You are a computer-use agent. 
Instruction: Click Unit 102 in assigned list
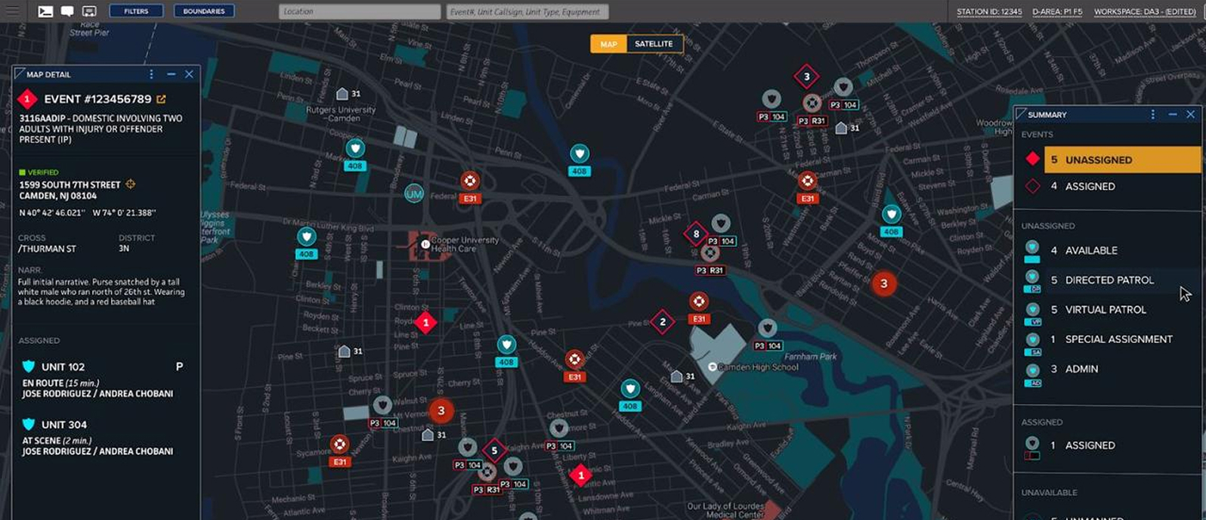click(63, 367)
